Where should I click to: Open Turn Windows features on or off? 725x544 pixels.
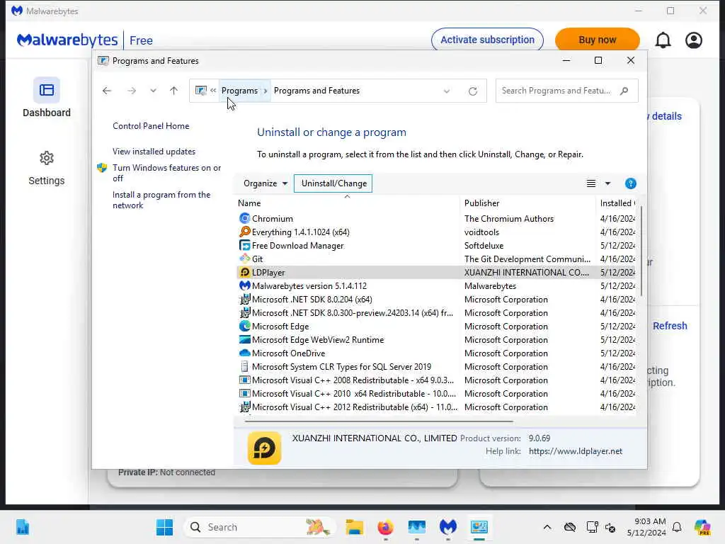click(x=166, y=173)
